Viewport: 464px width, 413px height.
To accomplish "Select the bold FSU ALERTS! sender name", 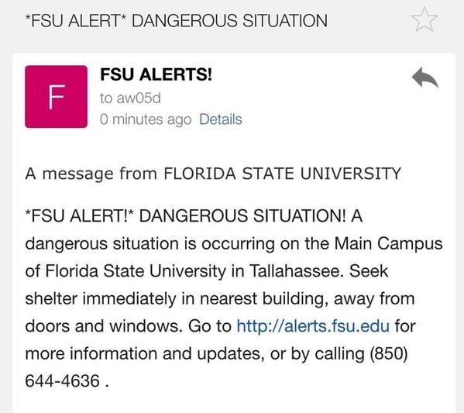I will 156,74.
